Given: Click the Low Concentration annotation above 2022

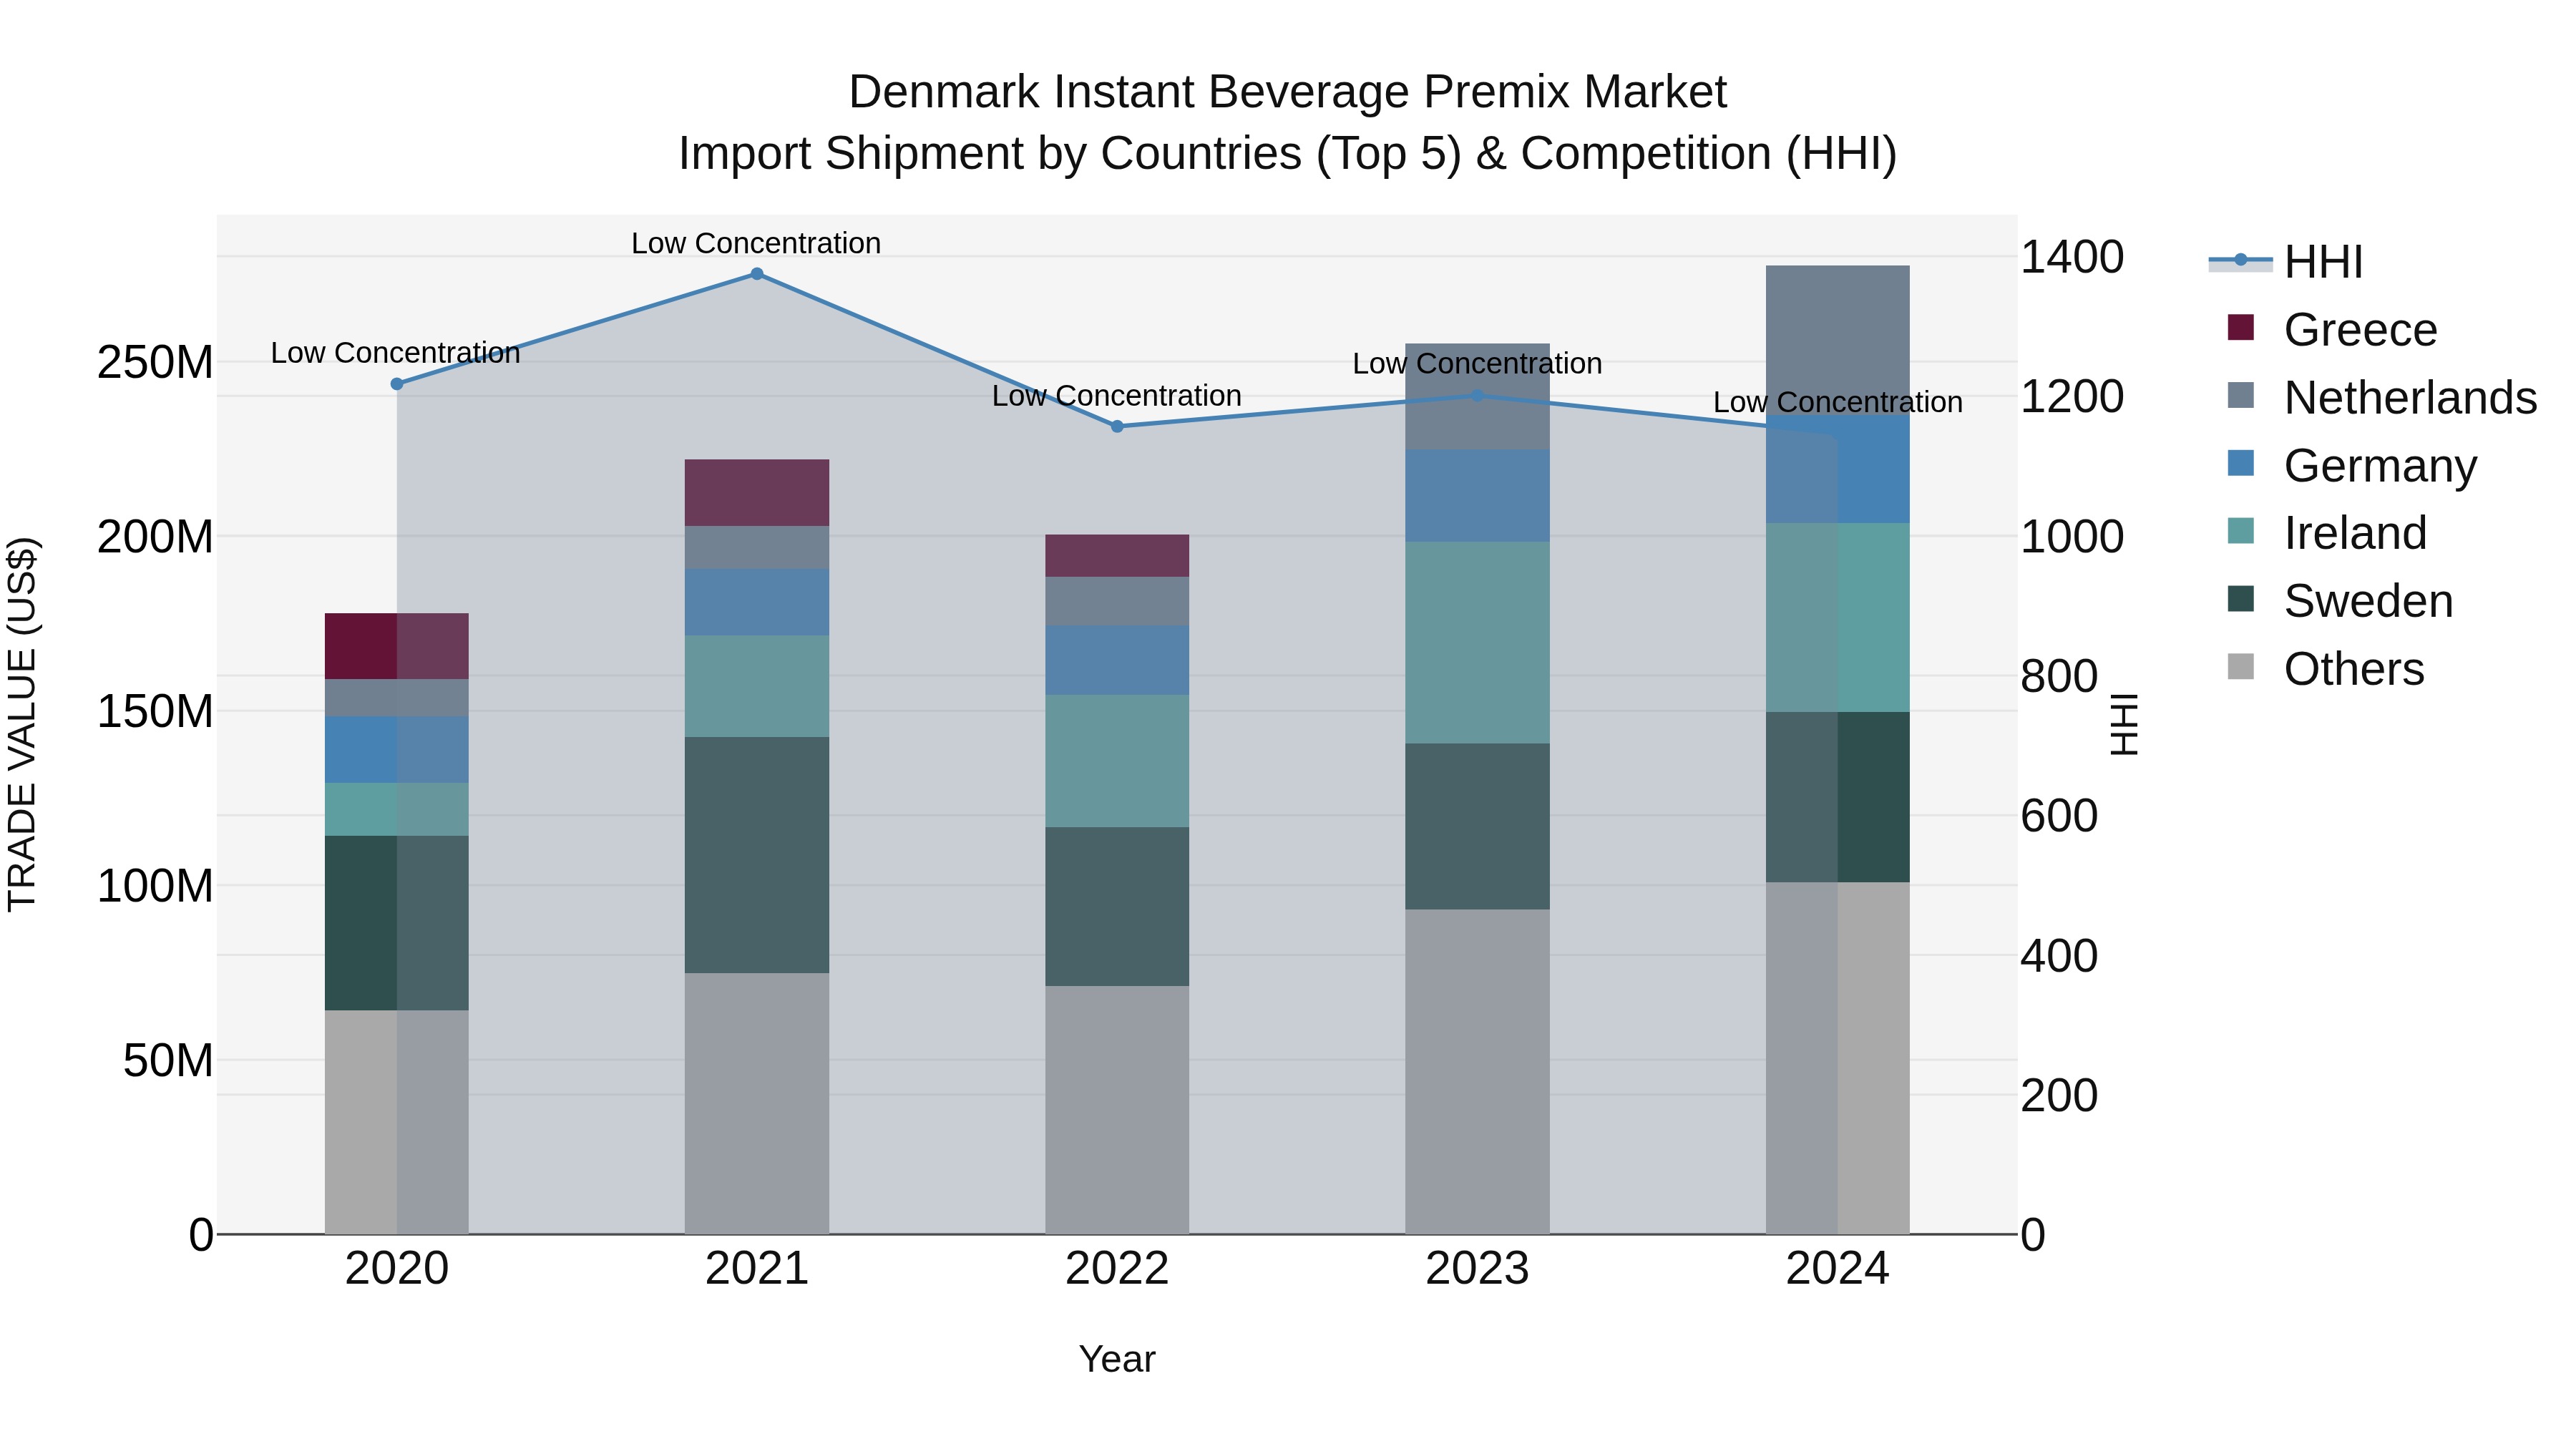Looking at the screenshot, I should (x=1117, y=396).
